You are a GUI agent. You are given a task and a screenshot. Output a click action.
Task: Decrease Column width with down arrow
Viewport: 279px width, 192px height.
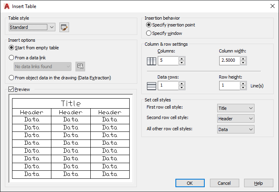click(243, 63)
